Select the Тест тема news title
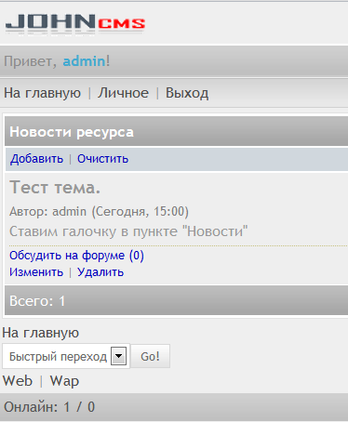This screenshot has width=348, height=422. (55, 188)
